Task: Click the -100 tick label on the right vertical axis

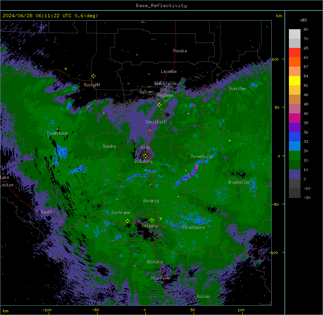Action: tap(274, 253)
